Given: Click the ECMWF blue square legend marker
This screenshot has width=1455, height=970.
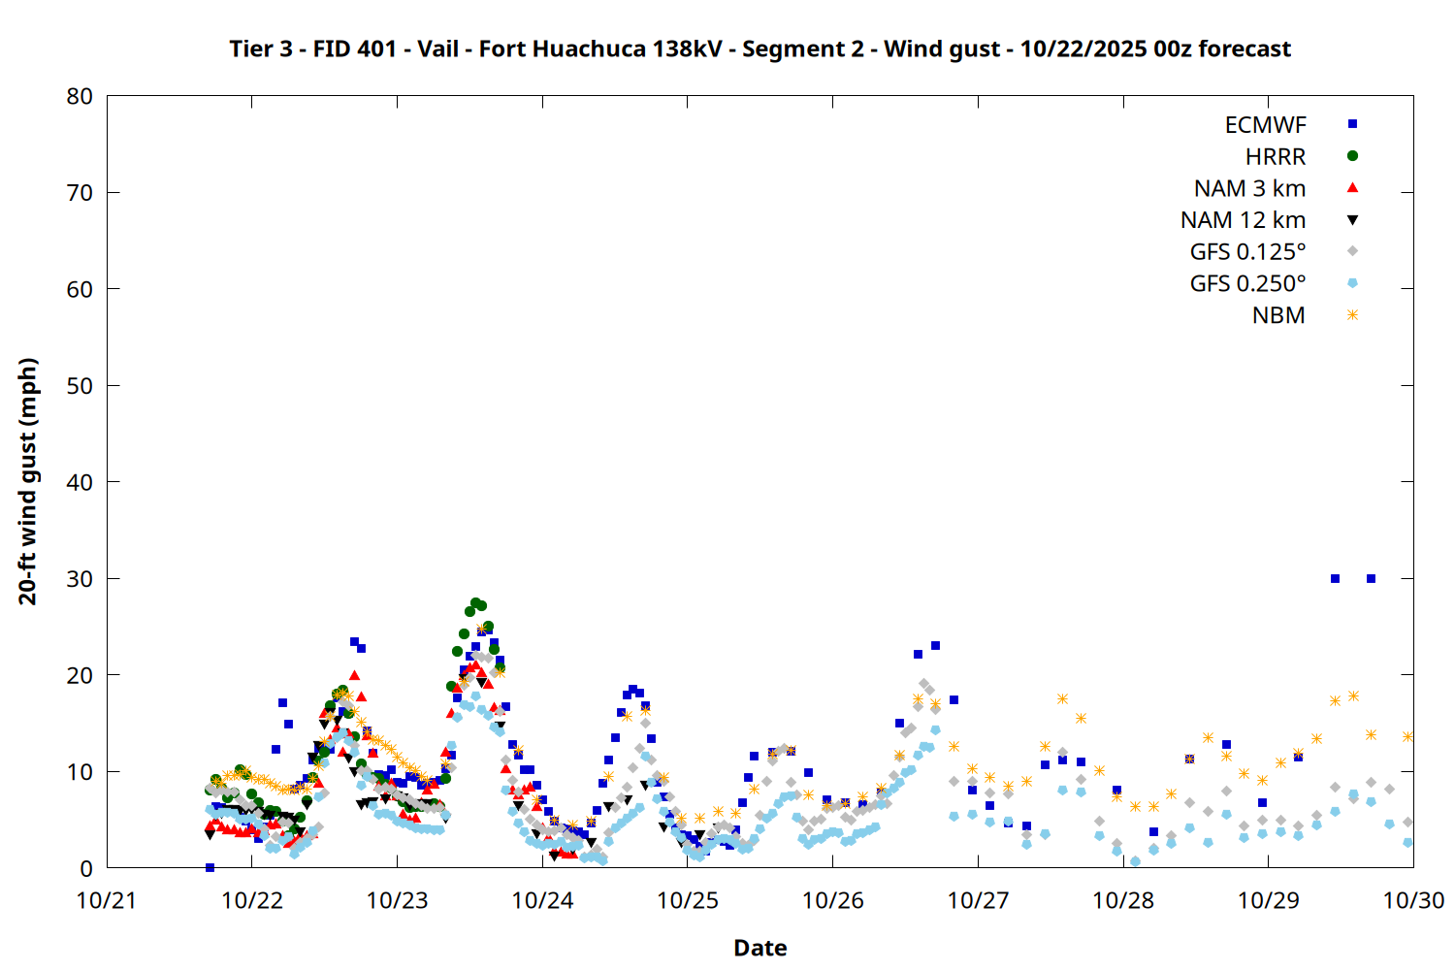Looking at the screenshot, I should [x=1352, y=124].
